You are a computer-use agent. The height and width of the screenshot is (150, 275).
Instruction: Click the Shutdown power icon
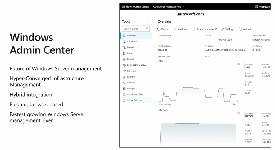(175, 29)
